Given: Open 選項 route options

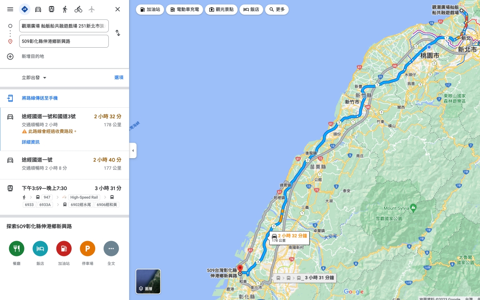Looking at the screenshot, I should [x=119, y=78].
